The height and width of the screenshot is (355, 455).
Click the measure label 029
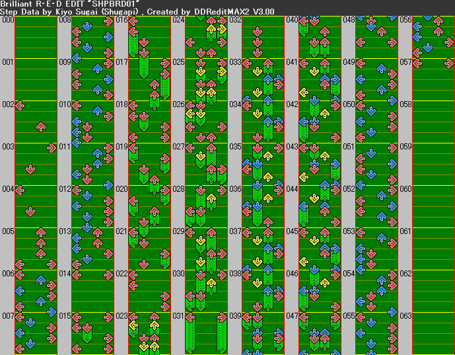click(x=178, y=231)
